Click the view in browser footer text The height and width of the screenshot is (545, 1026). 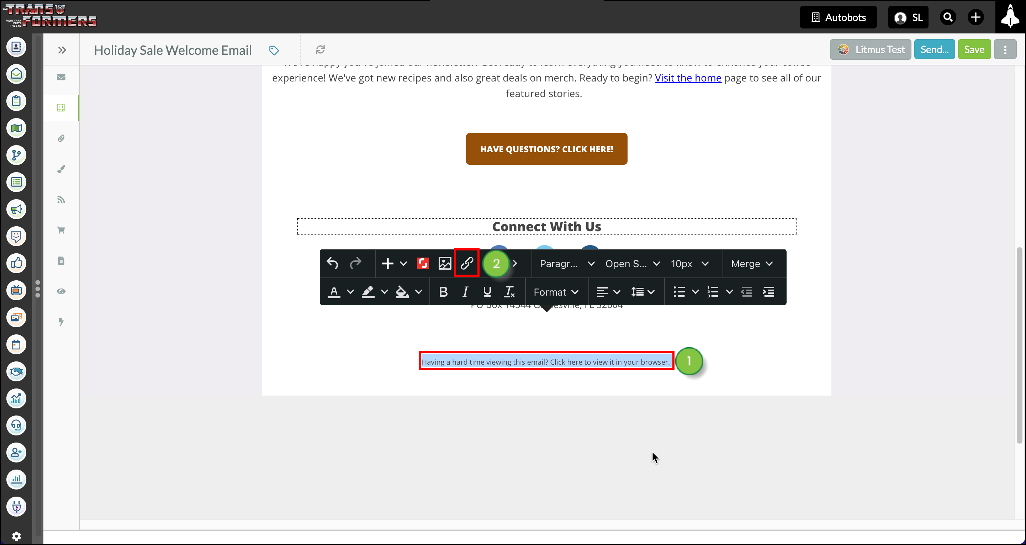tap(546, 362)
